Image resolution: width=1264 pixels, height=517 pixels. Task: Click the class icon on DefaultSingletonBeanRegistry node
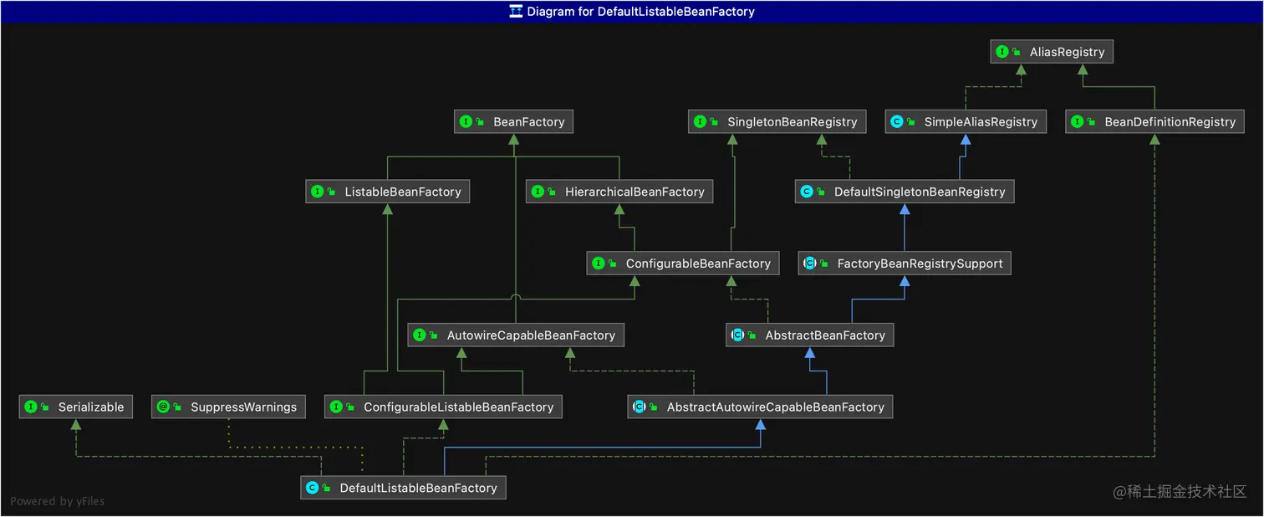(x=807, y=192)
